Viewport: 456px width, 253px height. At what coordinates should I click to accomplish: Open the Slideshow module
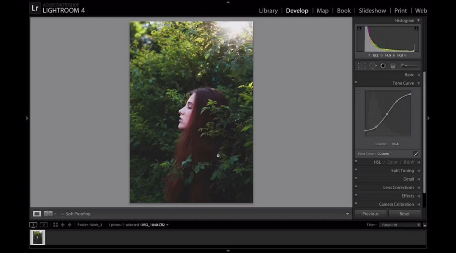(372, 11)
